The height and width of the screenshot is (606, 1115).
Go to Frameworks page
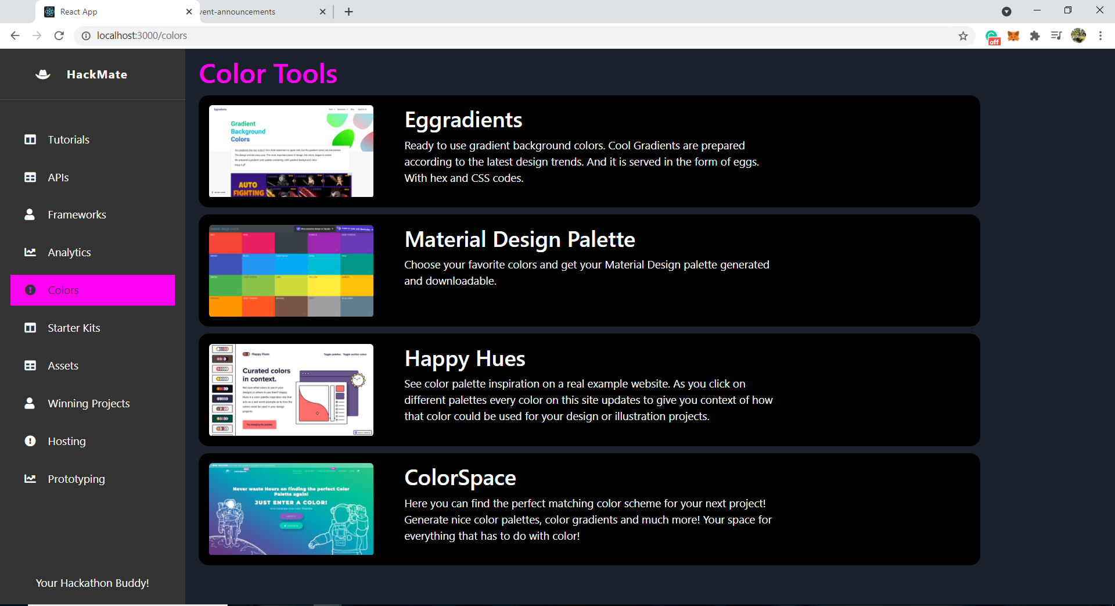(x=92, y=214)
